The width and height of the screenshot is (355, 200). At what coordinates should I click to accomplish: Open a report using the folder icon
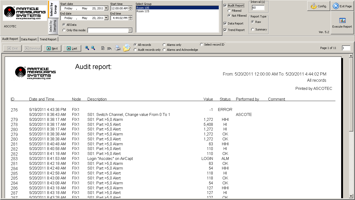pyautogui.click(x=127, y=48)
